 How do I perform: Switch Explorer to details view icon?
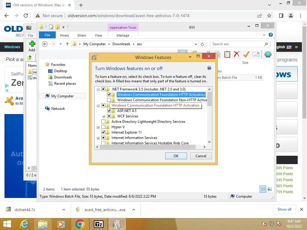tap(263, 189)
